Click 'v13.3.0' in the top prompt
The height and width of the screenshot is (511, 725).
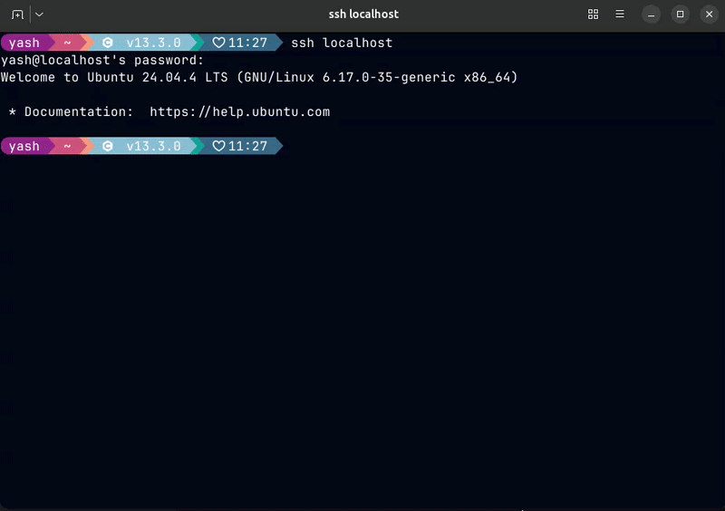pos(153,43)
